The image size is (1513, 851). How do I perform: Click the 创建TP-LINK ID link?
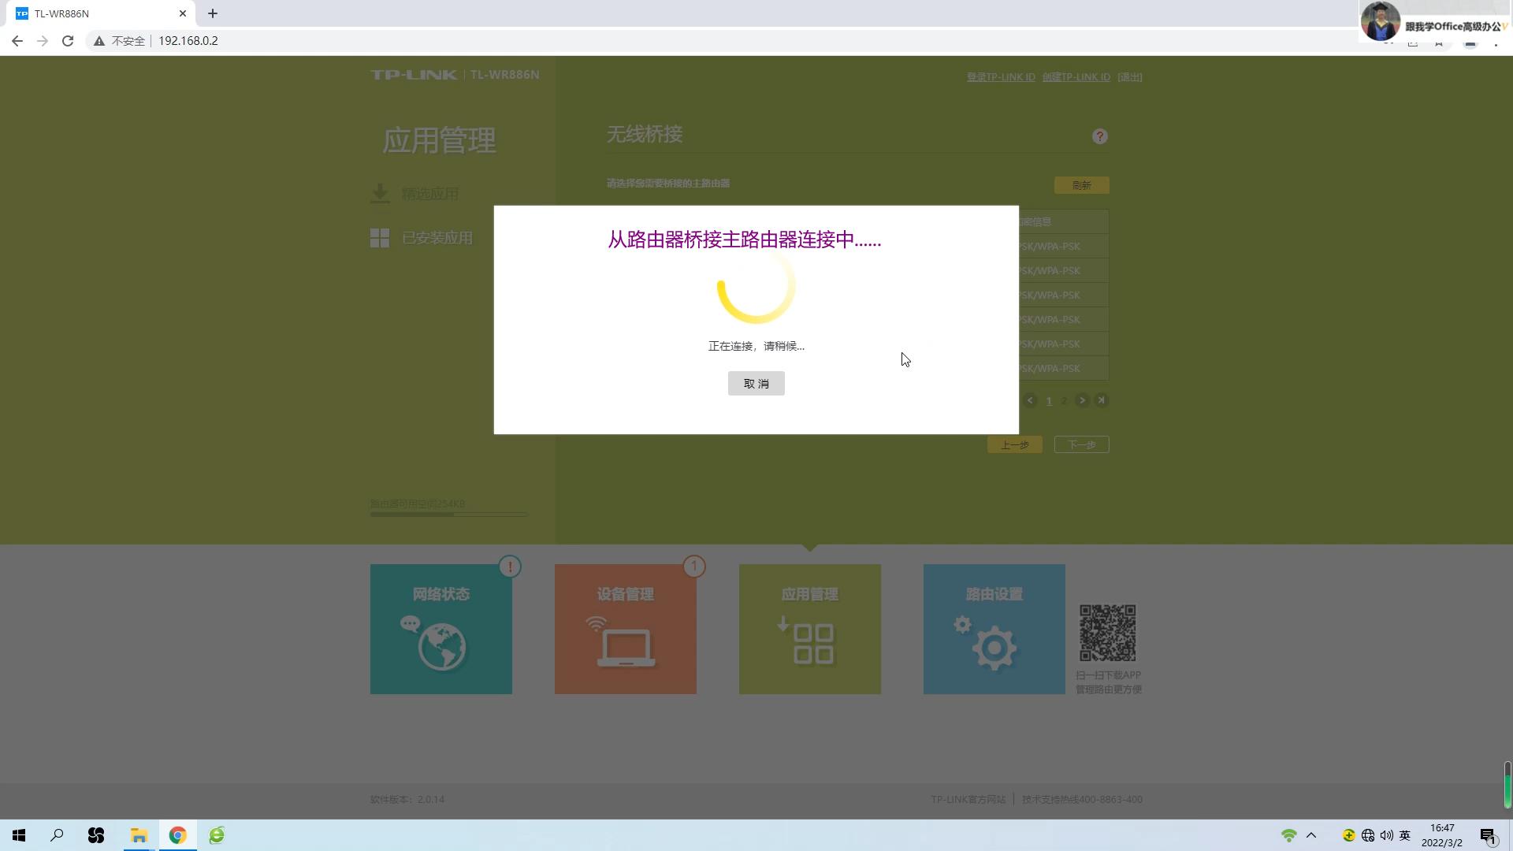(1076, 76)
